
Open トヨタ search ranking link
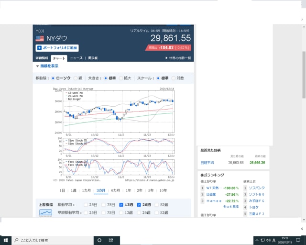pos(254,207)
